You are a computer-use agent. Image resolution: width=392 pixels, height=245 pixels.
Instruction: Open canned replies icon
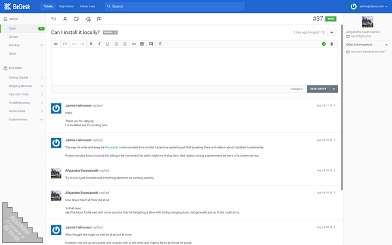[151, 44]
